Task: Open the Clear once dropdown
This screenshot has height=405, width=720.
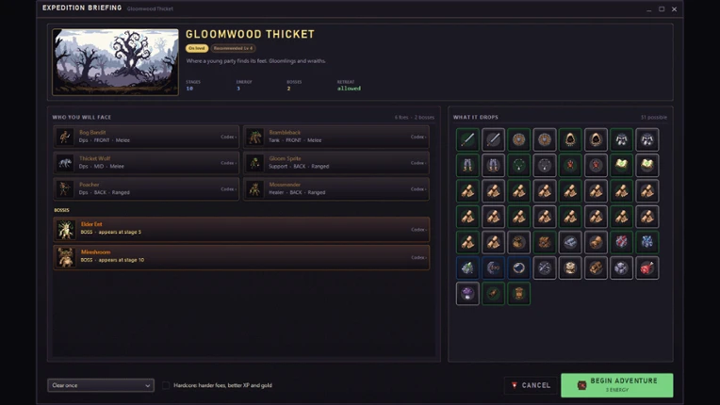Action: click(x=101, y=385)
